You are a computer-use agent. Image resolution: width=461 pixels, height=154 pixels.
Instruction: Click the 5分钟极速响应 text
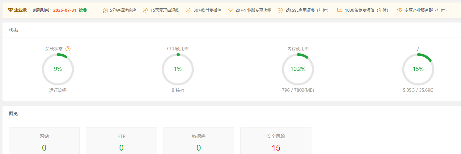pos(123,10)
